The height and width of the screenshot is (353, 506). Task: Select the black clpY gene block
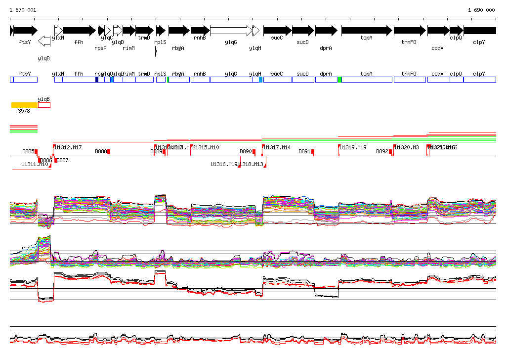click(480, 31)
